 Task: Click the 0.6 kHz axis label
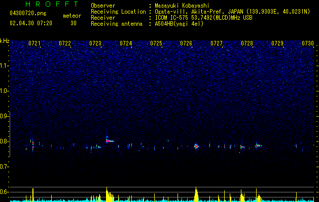(5, 192)
